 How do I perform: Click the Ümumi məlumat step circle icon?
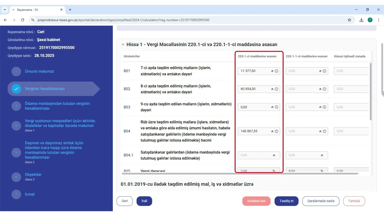(16, 71)
